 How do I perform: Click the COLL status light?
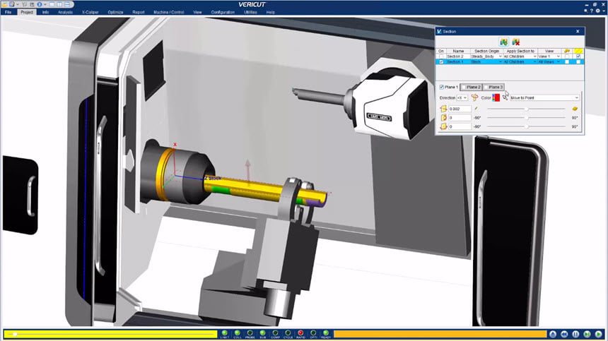click(238, 333)
